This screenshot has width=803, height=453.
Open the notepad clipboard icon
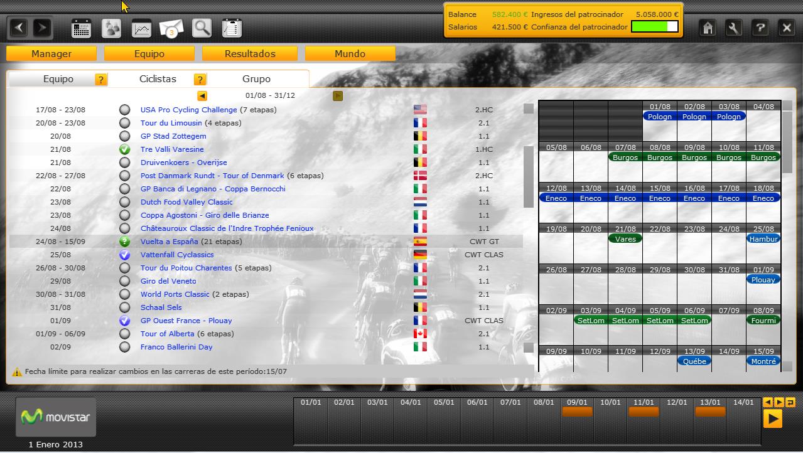232,28
